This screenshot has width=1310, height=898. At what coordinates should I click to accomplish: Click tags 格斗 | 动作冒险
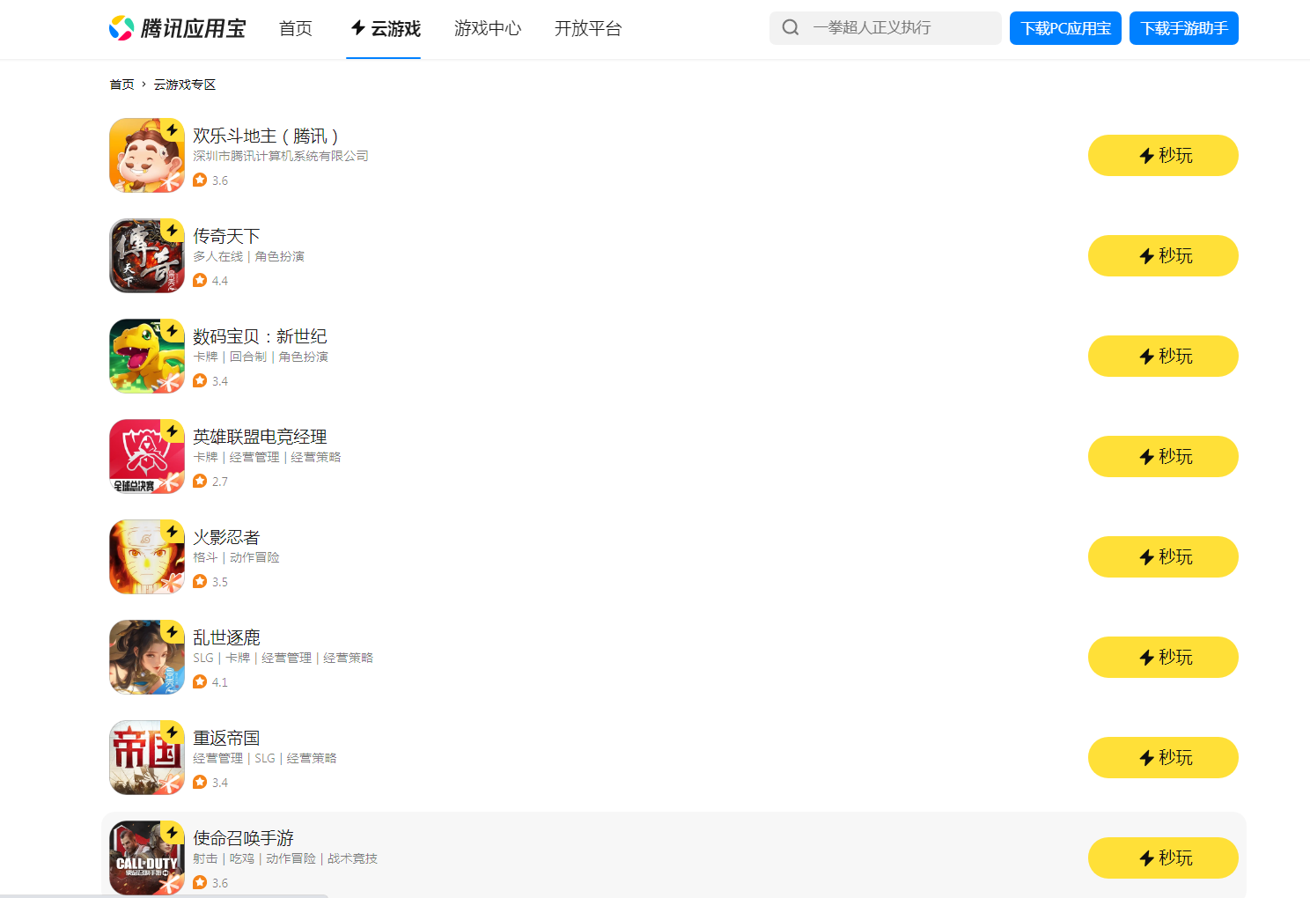(x=236, y=557)
